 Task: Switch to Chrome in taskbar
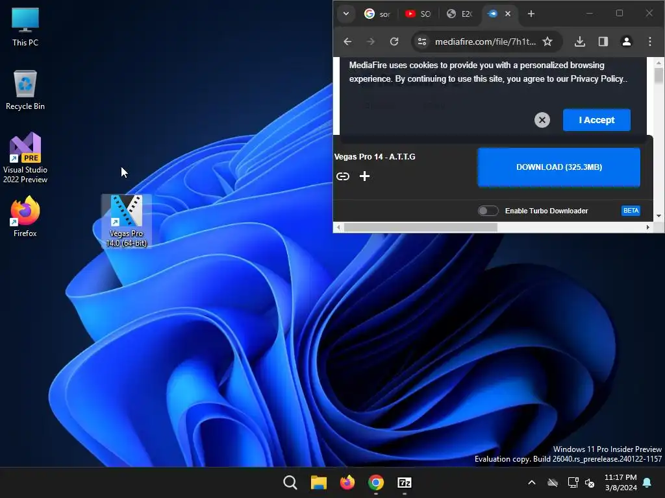click(x=376, y=482)
